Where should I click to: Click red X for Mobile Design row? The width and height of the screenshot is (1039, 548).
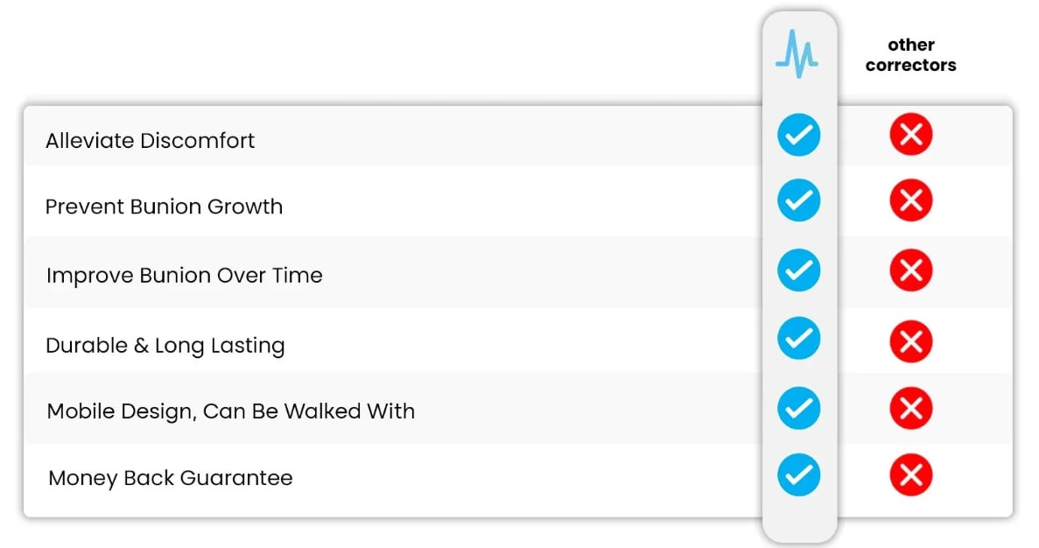coord(910,408)
